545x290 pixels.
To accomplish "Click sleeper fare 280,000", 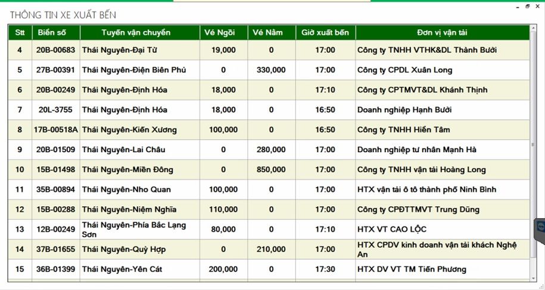I will (x=272, y=150).
